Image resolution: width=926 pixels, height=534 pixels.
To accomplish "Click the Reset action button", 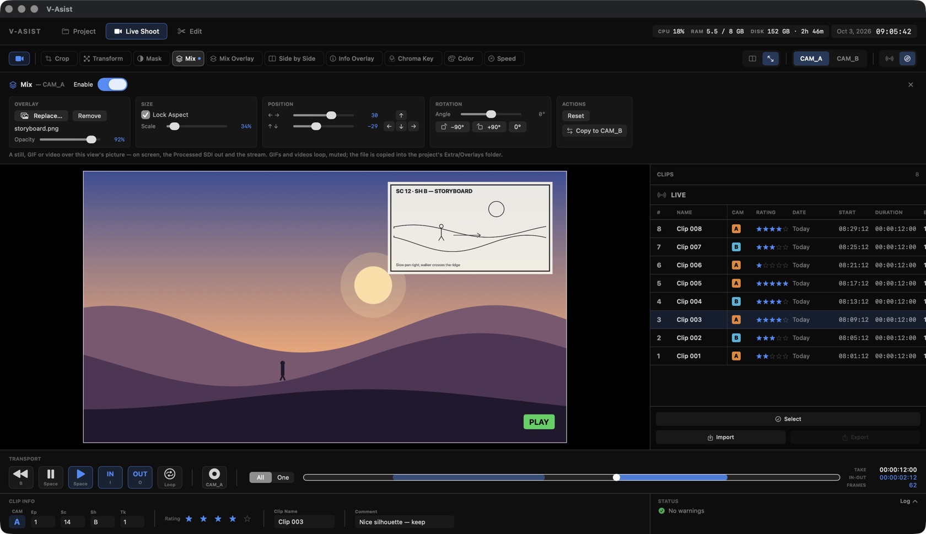I will (x=575, y=116).
